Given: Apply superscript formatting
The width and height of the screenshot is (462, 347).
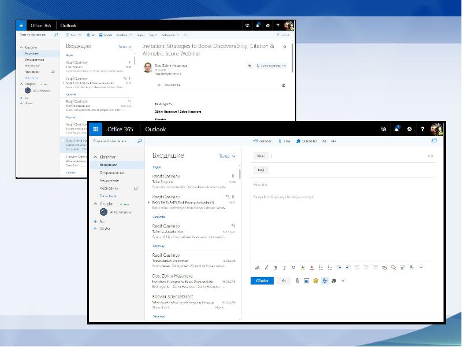Looking at the screenshot, I should point(403,268).
